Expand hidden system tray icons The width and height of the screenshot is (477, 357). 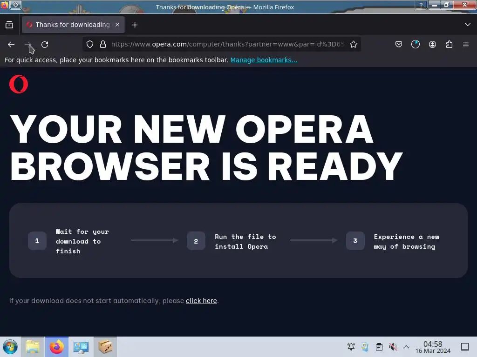click(x=406, y=347)
